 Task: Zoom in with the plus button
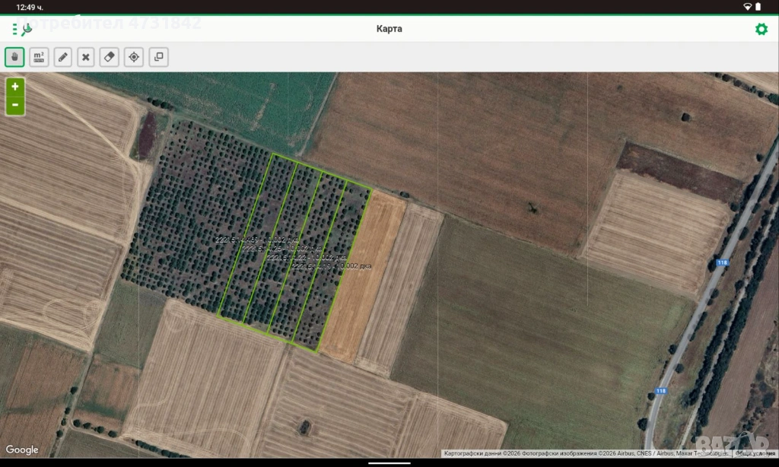pyautogui.click(x=15, y=87)
